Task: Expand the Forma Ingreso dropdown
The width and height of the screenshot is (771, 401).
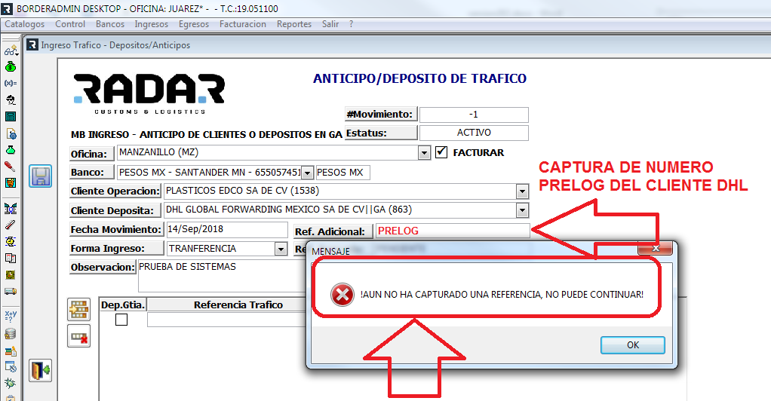Action: [x=281, y=249]
